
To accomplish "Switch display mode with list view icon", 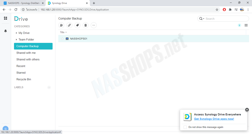I will (246, 25).
